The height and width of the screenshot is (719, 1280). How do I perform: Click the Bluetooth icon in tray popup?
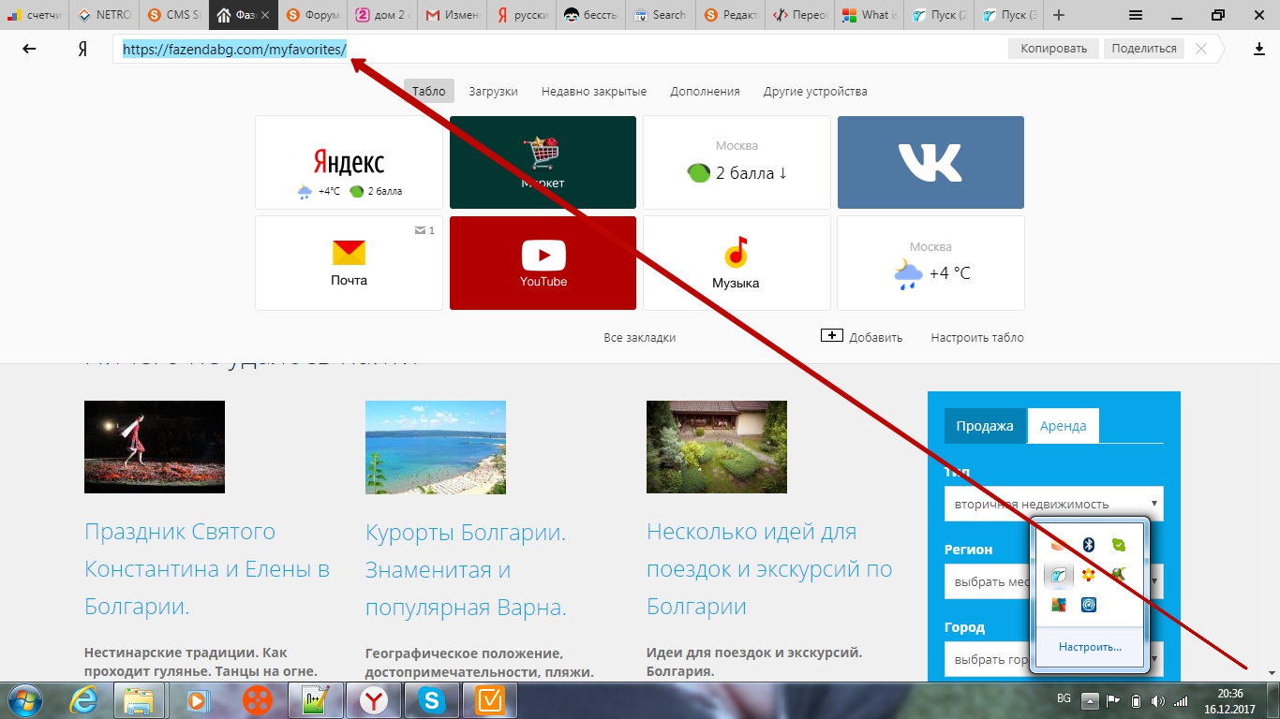(x=1088, y=545)
